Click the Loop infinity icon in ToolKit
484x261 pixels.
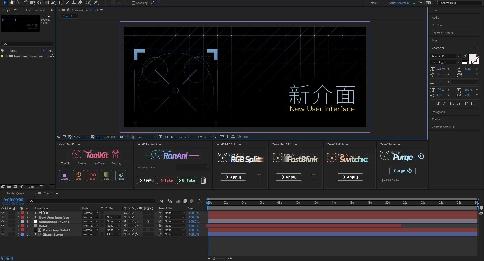[x=93, y=176]
